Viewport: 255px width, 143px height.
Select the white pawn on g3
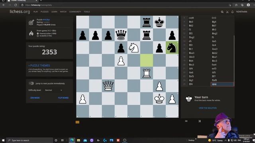pos(159,86)
